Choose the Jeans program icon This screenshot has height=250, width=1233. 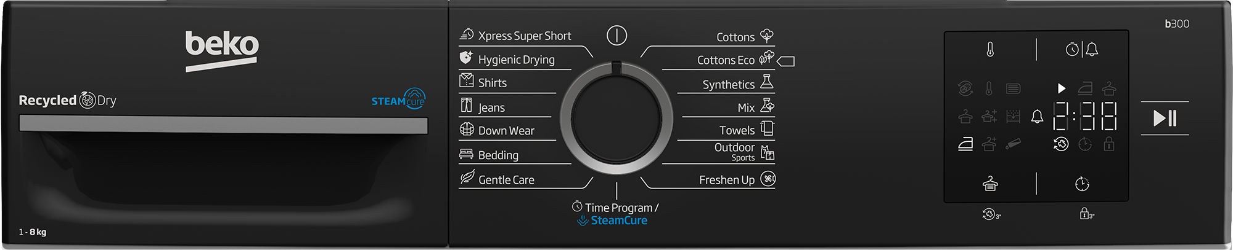pos(467,106)
